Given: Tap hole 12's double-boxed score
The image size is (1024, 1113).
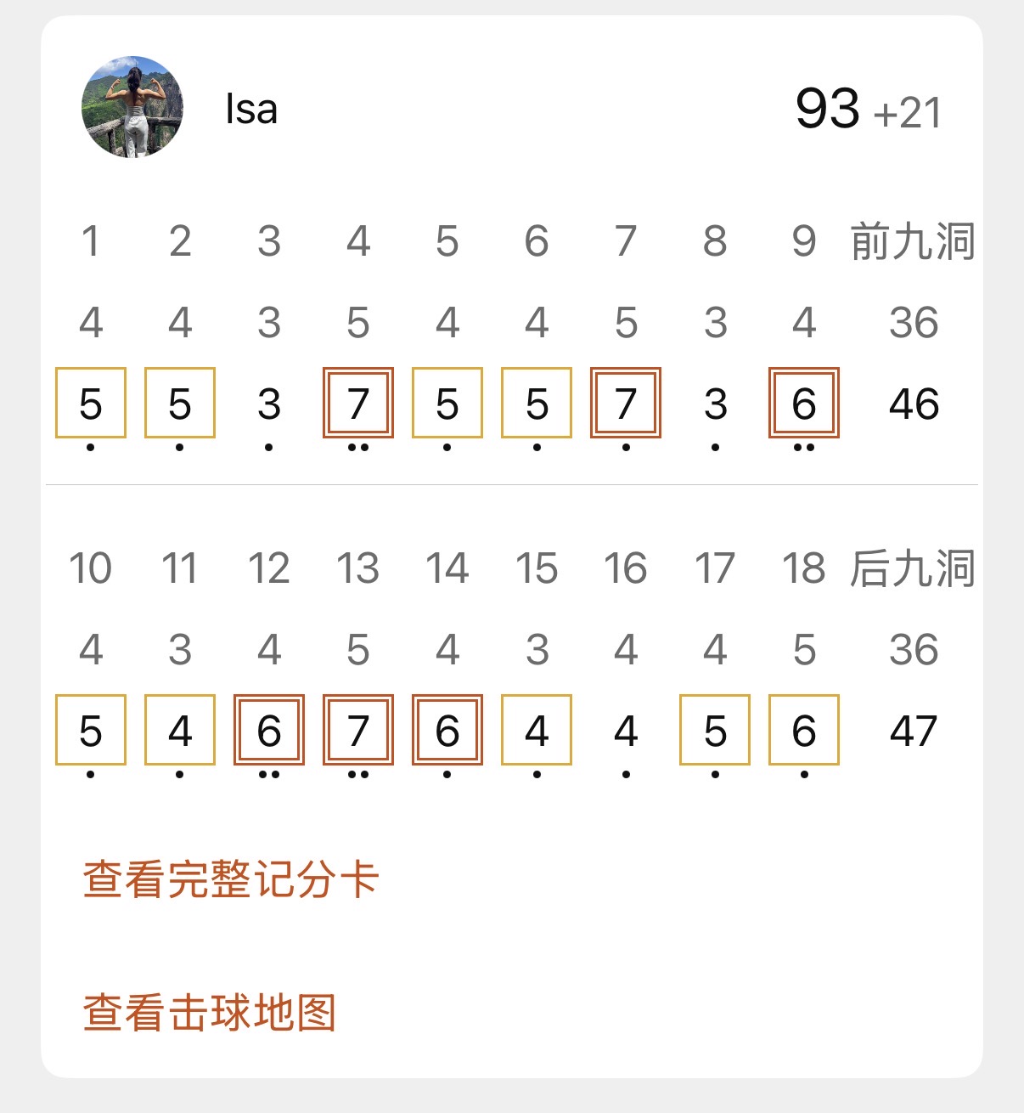Looking at the screenshot, I should pos(269,731).
